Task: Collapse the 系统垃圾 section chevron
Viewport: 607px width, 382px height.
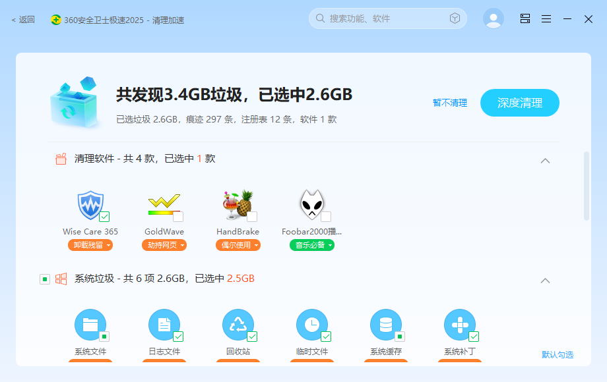Action: [545, 281]
